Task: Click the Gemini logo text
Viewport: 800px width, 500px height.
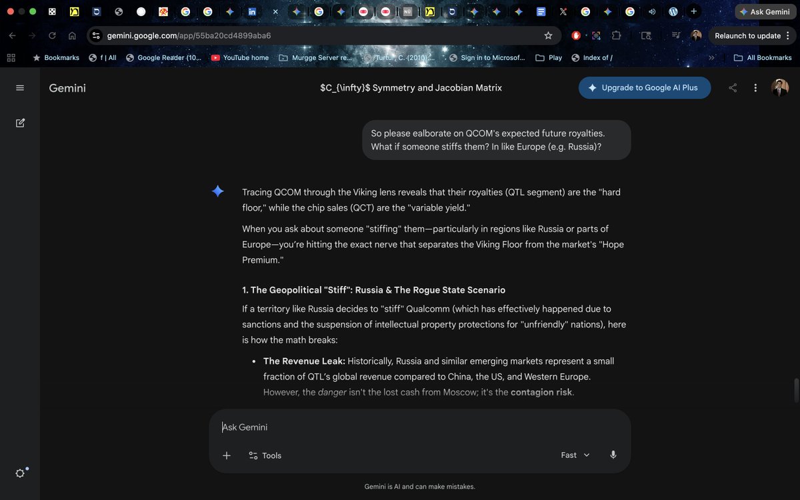Action: click(x=67, y=88)
